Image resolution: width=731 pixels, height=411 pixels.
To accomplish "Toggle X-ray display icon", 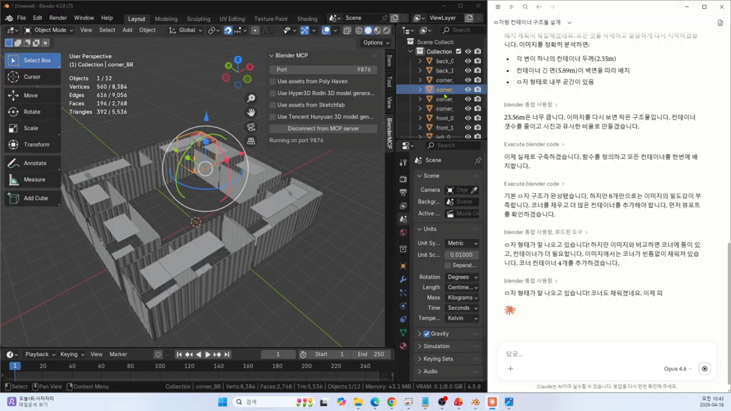I will coord(347,30).
